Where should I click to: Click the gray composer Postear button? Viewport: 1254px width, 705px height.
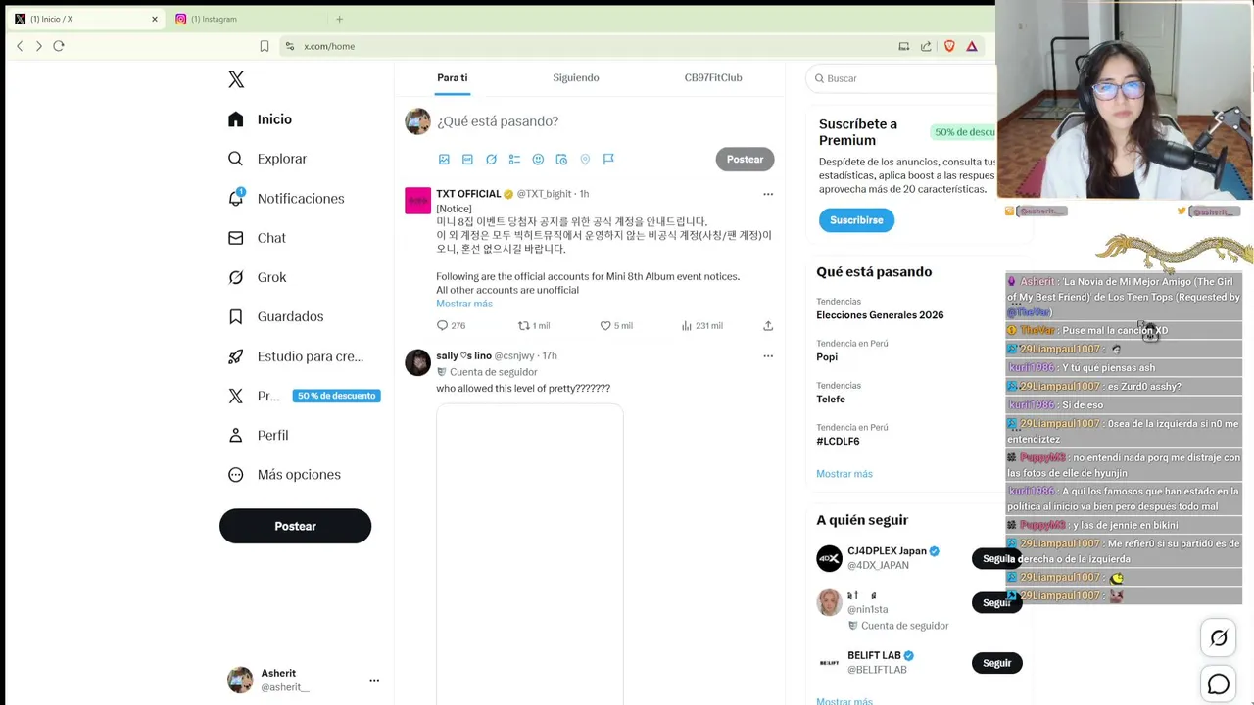pyautogui.click(x=745, y=160)
